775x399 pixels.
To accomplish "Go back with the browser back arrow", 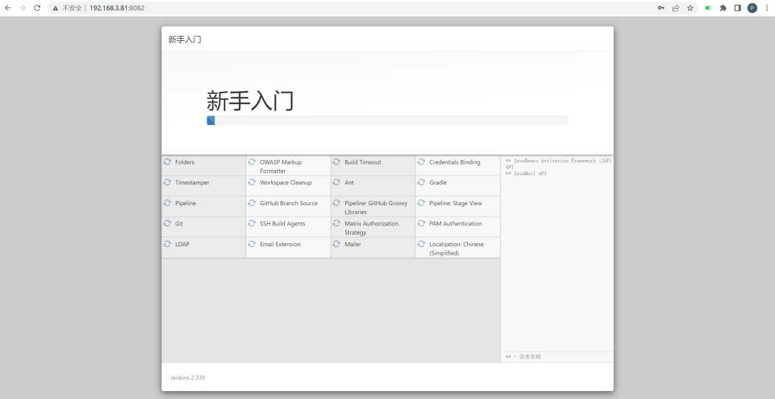I will point(8,8).
